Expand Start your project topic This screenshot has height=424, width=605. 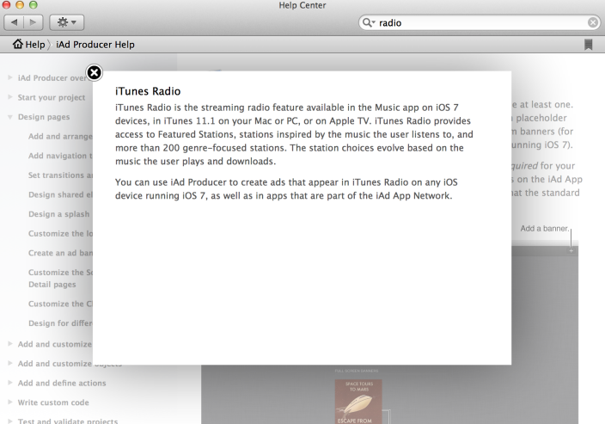[x=10, y=97]
